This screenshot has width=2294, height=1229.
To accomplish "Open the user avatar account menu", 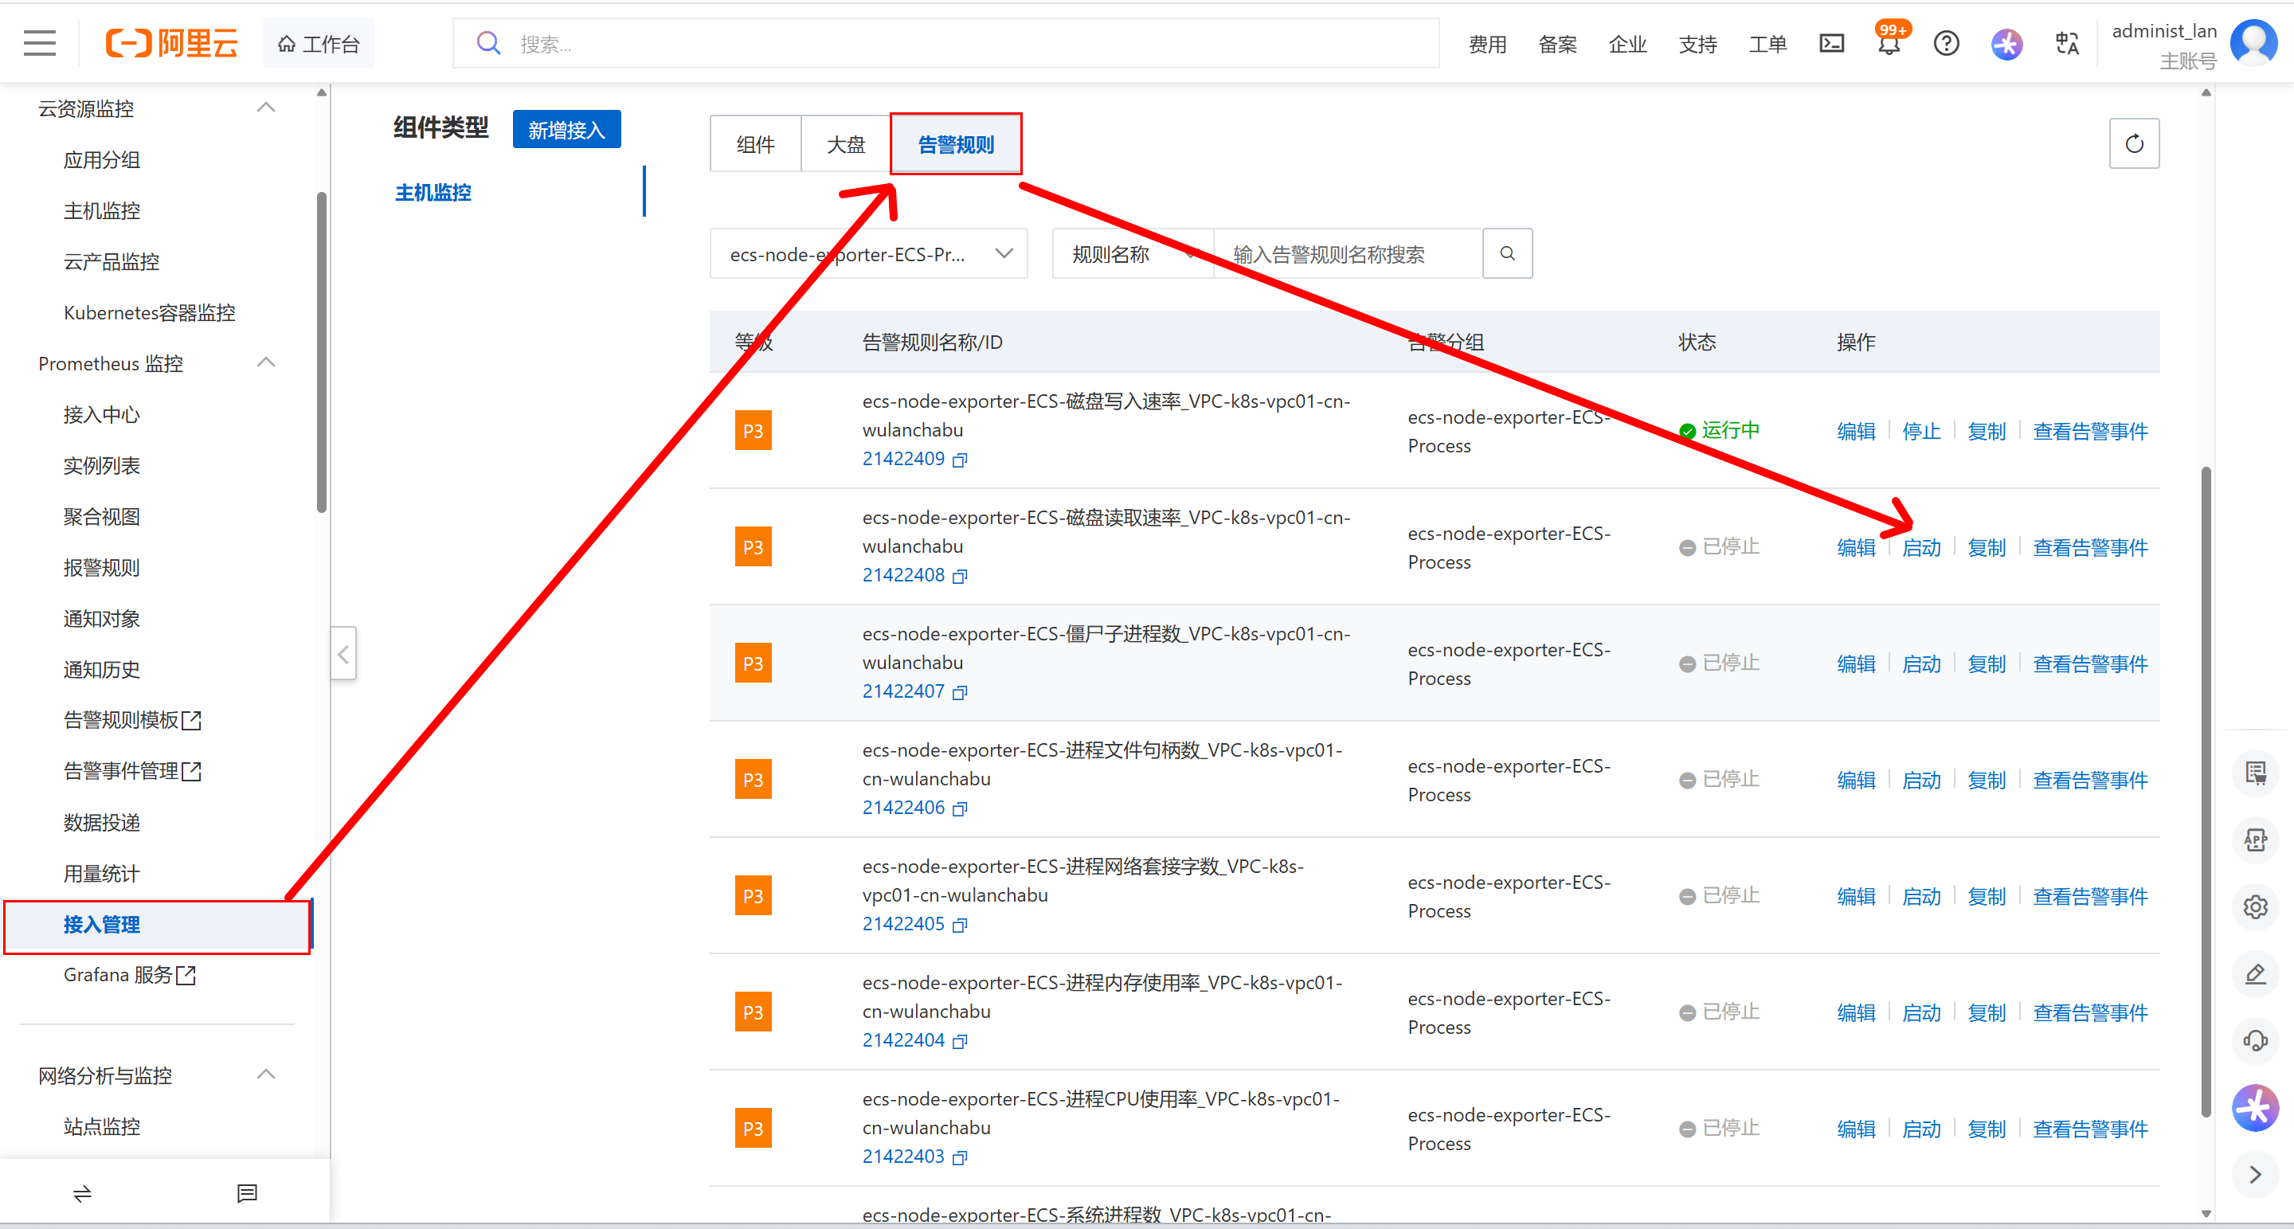I will pos(2253,43).
